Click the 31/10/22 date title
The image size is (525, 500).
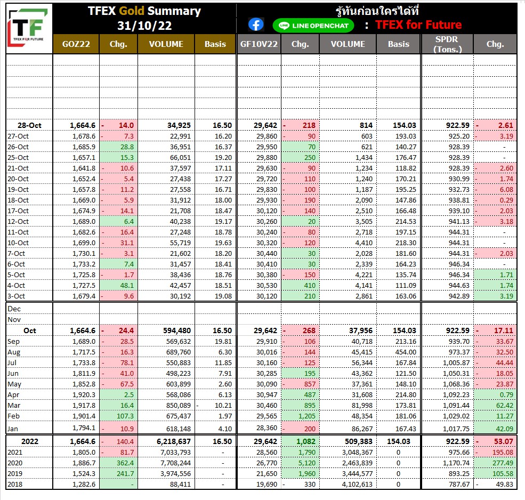coord(144,26)
